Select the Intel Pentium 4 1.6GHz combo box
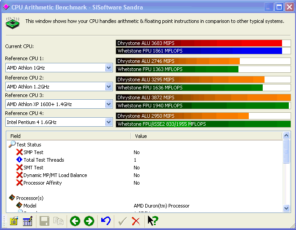 coord(59,122)
